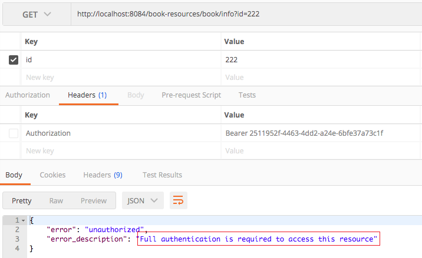The image size is (422, 258).
Task: Uncheck the id parameter checkbox
Action: point(14,60)
